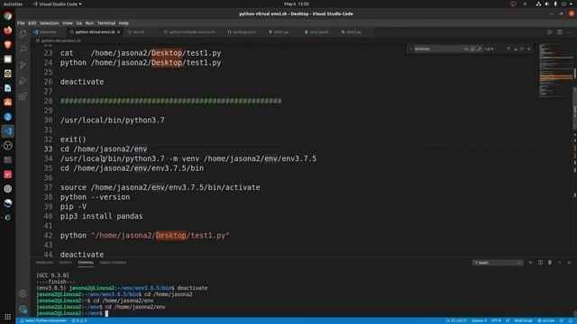
Task: Go to previous match in find widget
Action: point(508,49)
